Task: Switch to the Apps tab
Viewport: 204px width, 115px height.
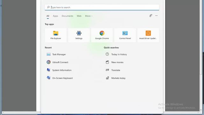Action: point(55,16)
